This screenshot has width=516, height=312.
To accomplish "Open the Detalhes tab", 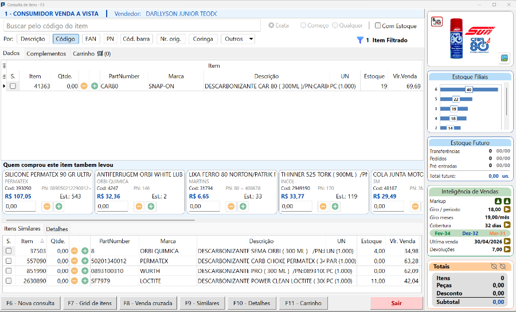I will coord(57,229).
